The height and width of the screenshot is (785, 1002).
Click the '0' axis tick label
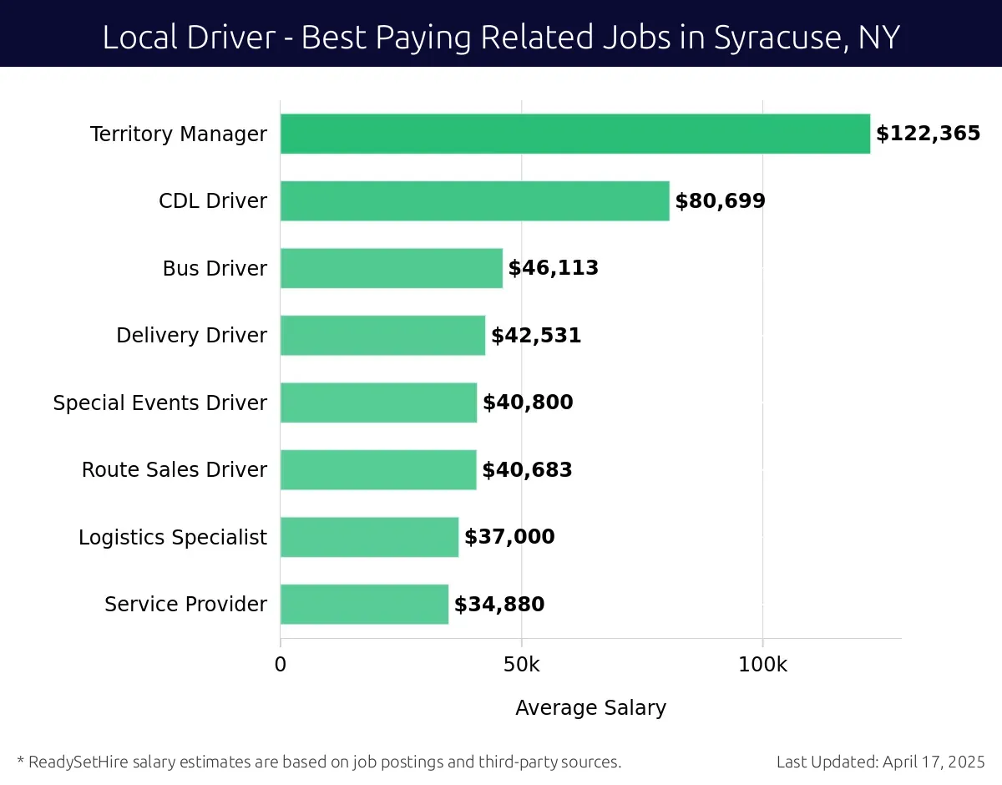281,665
